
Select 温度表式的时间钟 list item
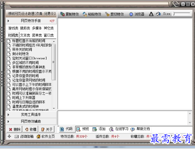(x=25, y=107)
